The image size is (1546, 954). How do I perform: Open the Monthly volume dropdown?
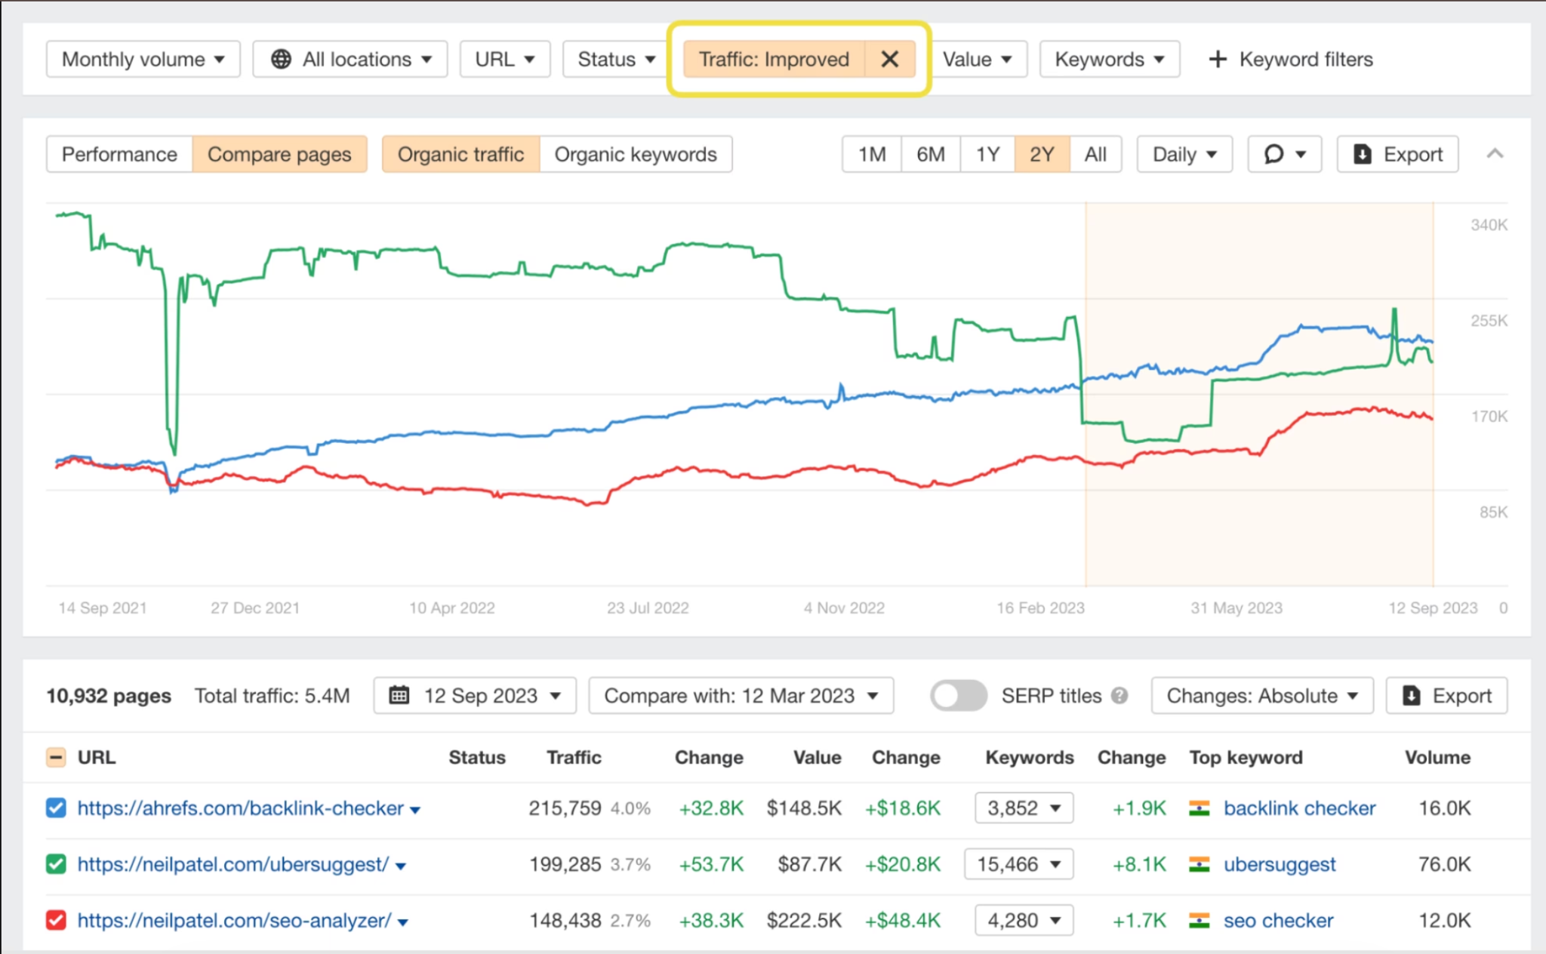click(x=143, y=59)
